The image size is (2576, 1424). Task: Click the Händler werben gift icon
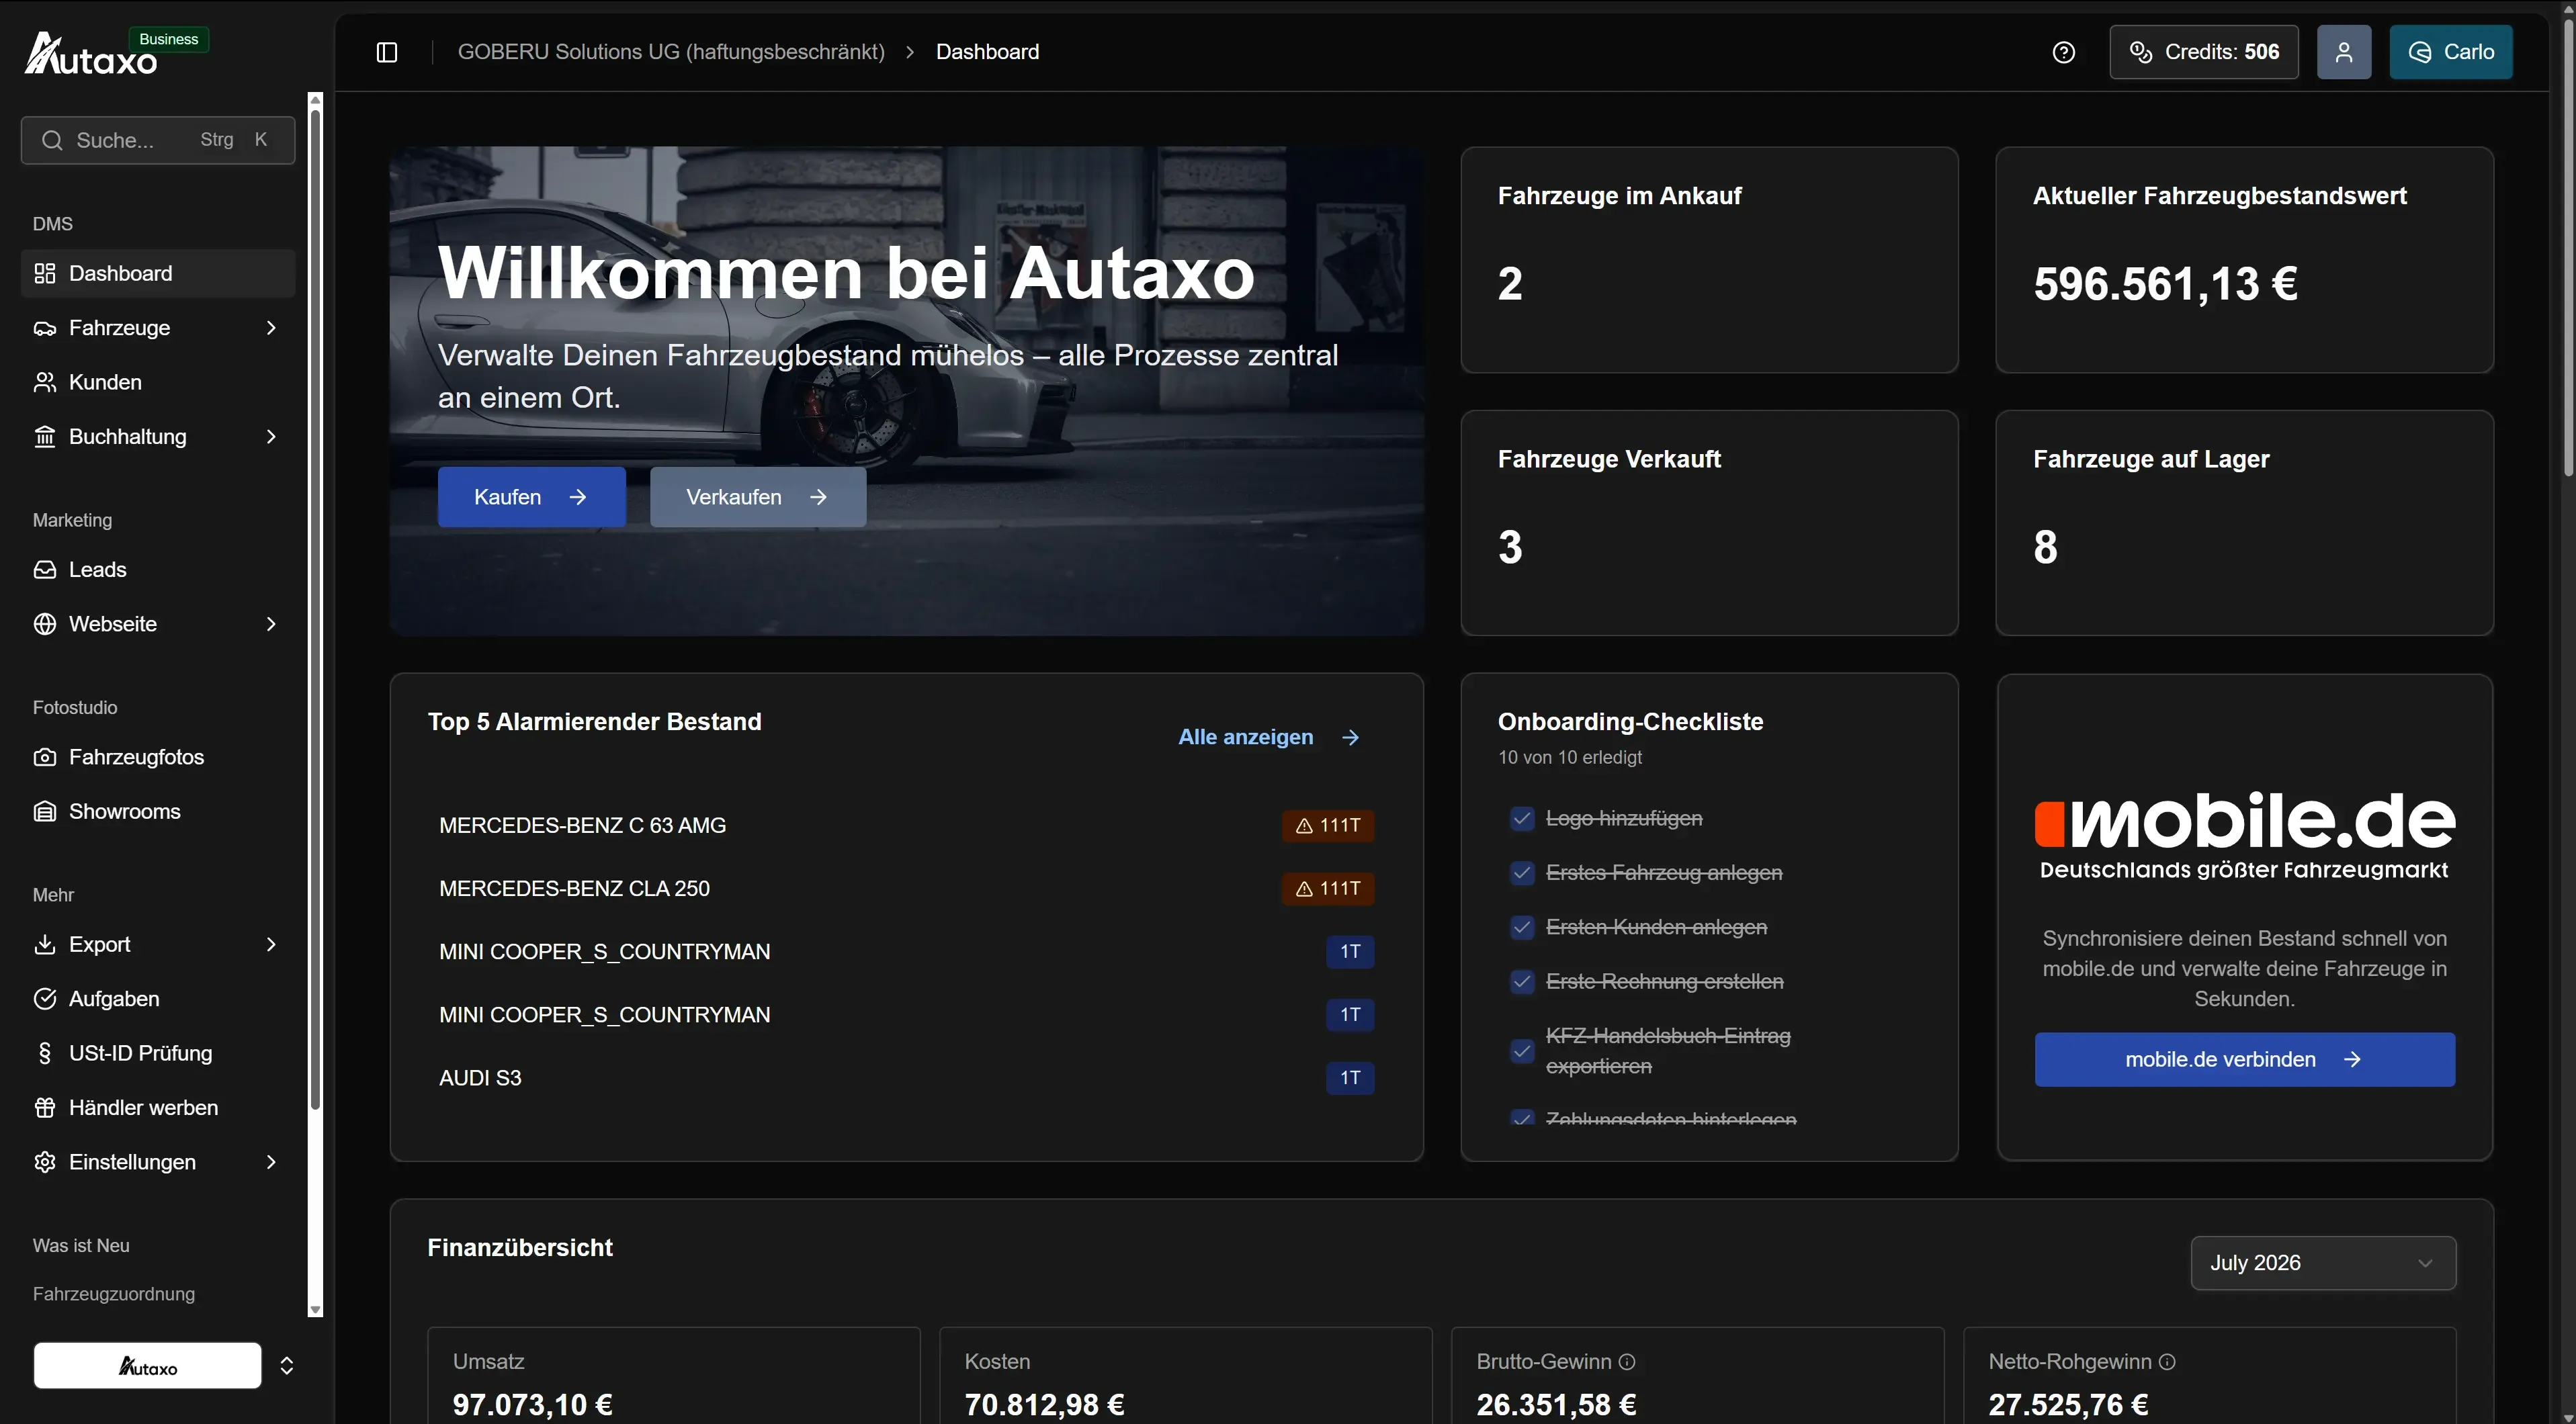(x=45, y=1107)
